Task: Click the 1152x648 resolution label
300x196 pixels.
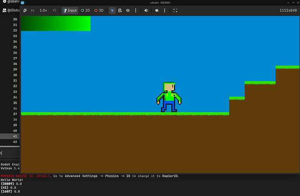Action: [x=288, y=10]
